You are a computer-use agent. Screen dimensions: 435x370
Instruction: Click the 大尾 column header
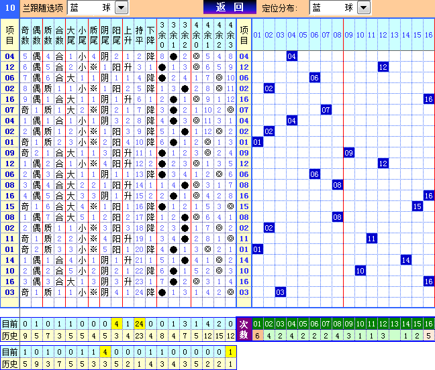coord(70,35)
